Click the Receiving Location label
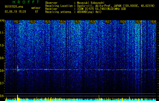Image resolution: width=159 pixels, height=101 pixels. click(x=59, y=6)
